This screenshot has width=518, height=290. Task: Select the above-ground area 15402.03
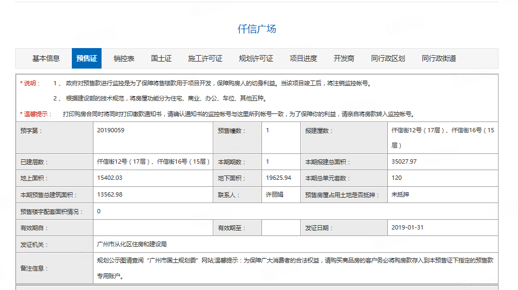click(x=110, y=178)
